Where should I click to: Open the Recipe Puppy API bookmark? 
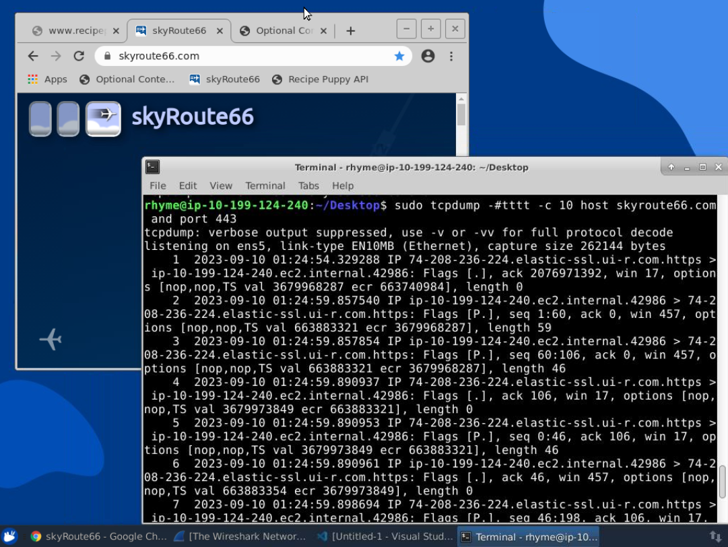[x=321, y=79]
